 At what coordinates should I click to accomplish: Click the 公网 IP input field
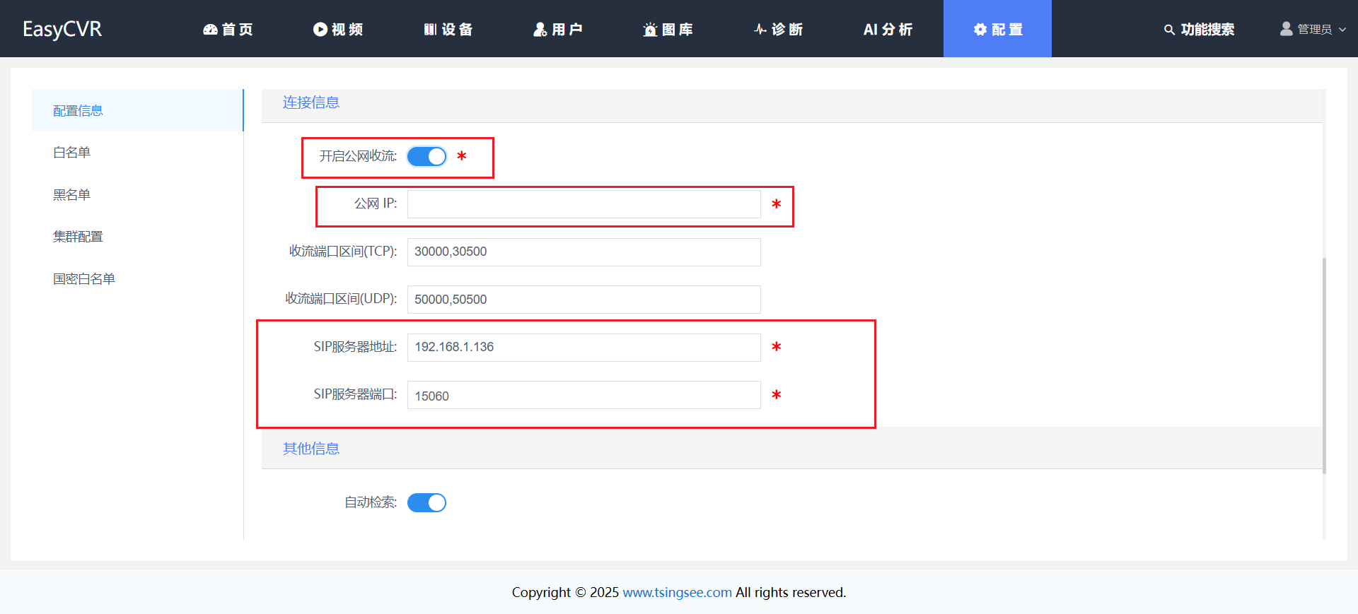[584, 204]
